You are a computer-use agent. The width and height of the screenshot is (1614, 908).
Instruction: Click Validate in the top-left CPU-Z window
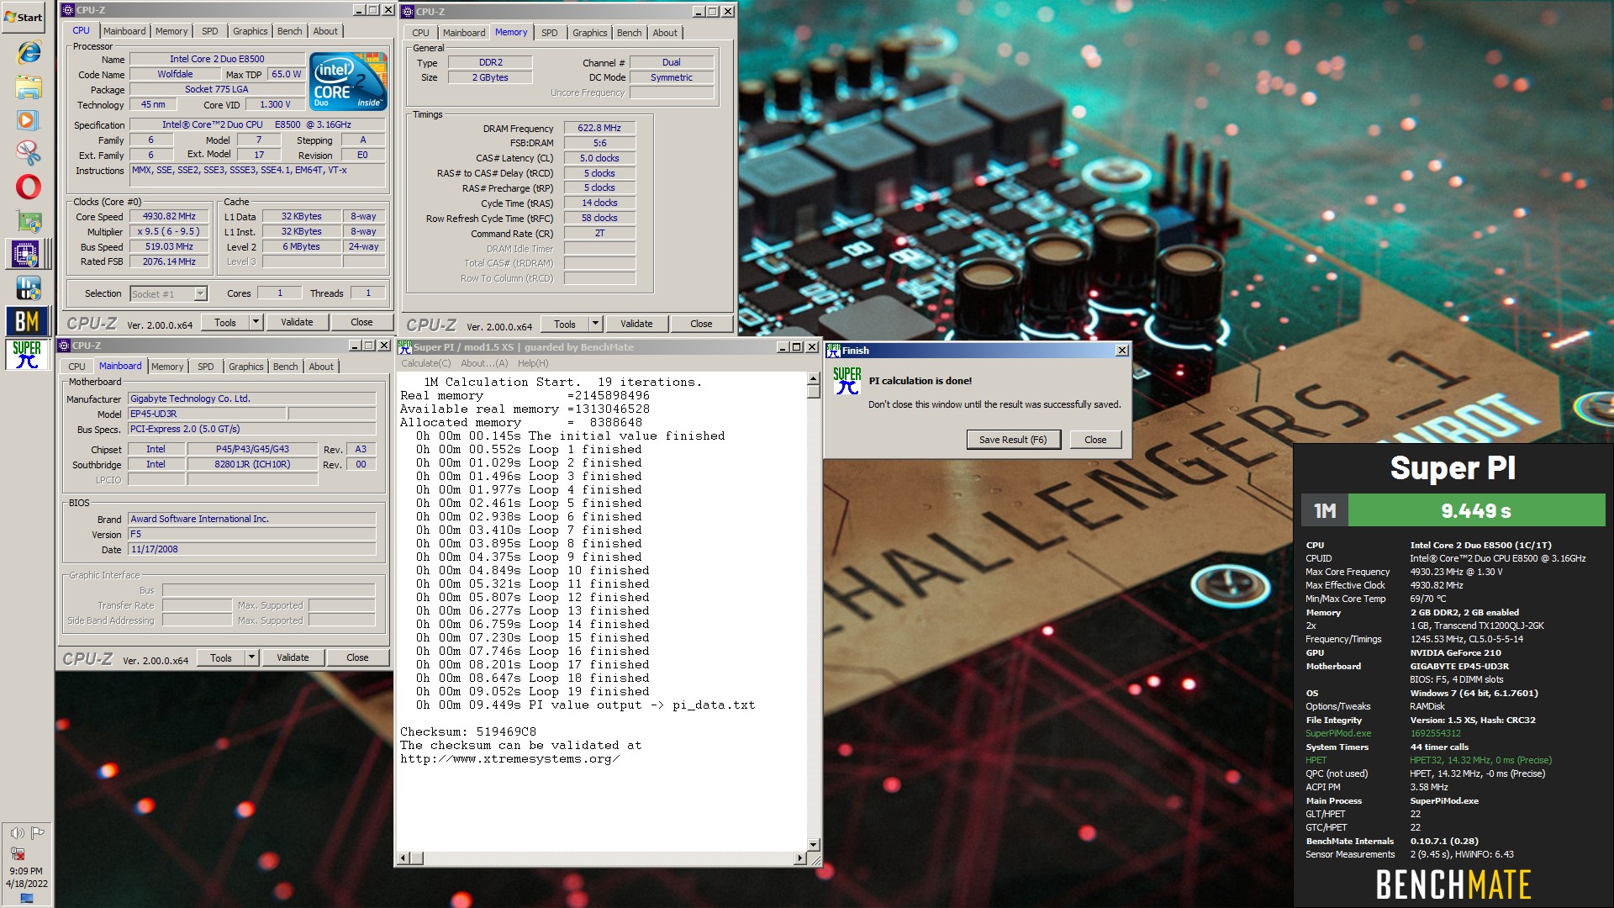(x=297, y=322)
